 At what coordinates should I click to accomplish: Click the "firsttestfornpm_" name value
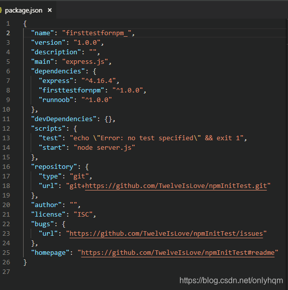(x=97, y=33)
